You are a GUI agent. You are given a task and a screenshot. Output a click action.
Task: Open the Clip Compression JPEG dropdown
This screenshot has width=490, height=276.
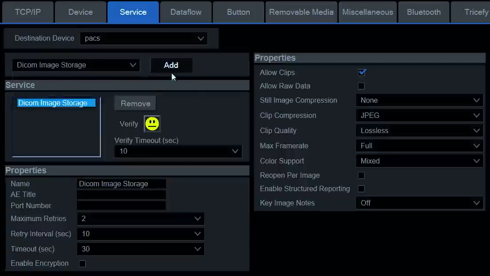(419, 116)
